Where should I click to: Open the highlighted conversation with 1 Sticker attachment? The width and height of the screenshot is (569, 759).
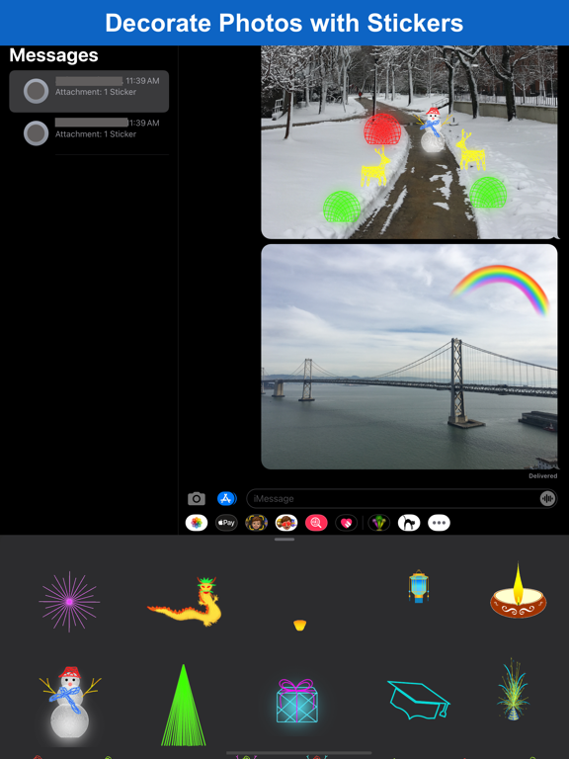coord(89,91)
